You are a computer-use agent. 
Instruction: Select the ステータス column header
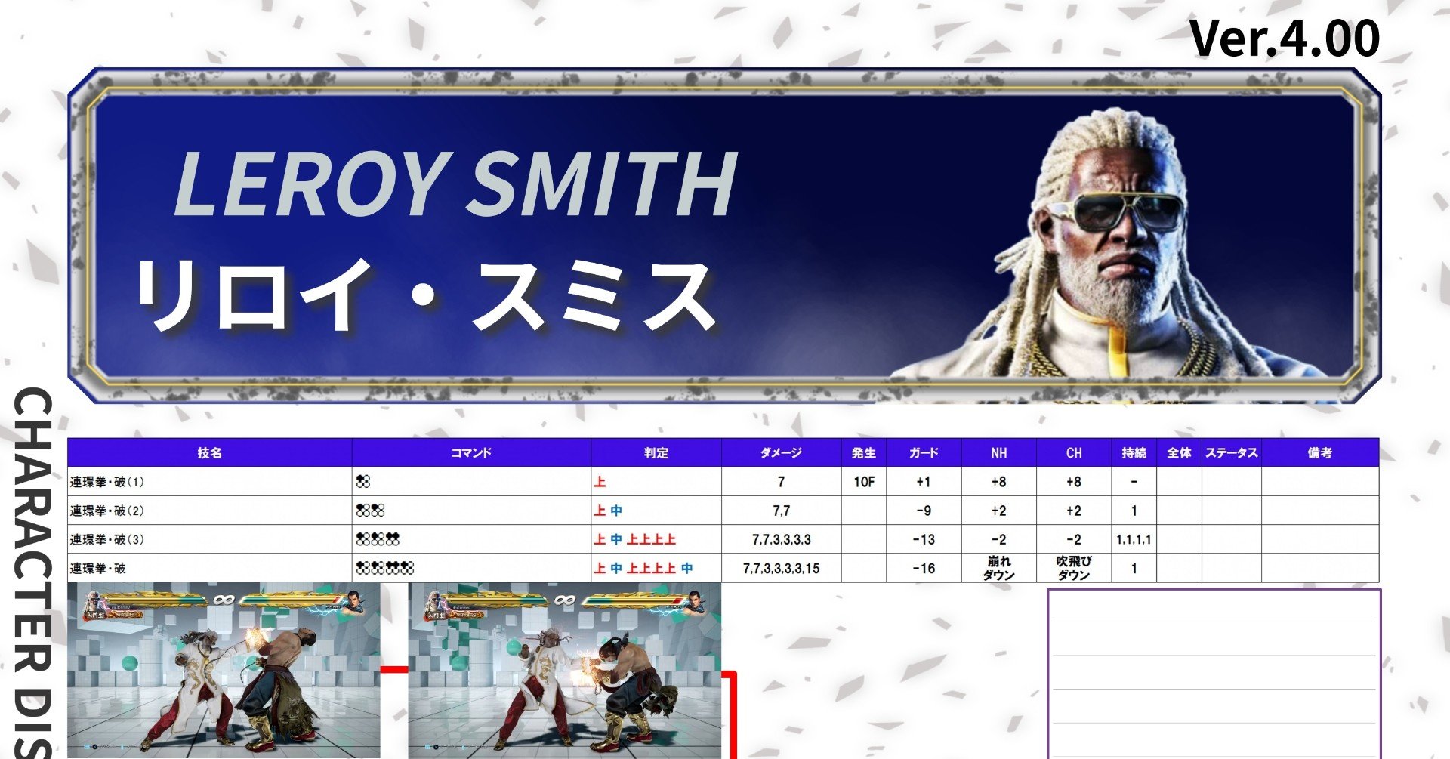pyautogui.click(x=1231, y=453)
